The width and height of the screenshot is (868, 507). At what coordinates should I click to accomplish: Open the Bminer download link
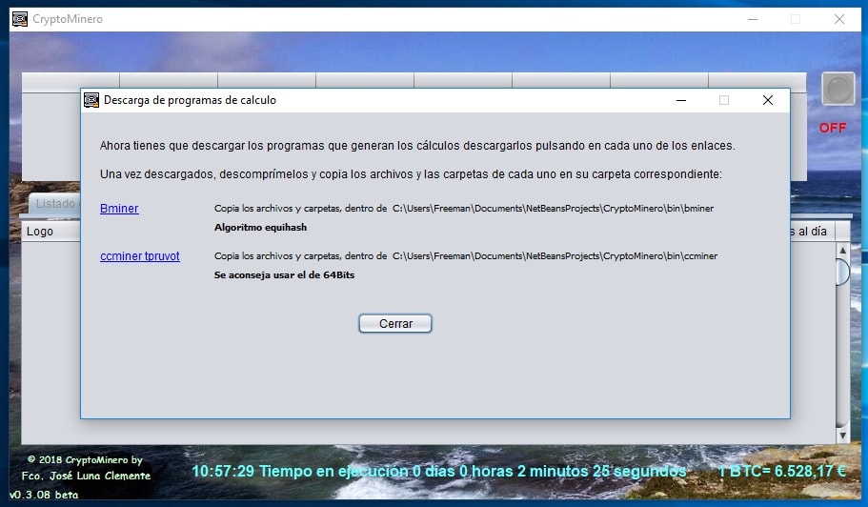(x=119, y=209)
